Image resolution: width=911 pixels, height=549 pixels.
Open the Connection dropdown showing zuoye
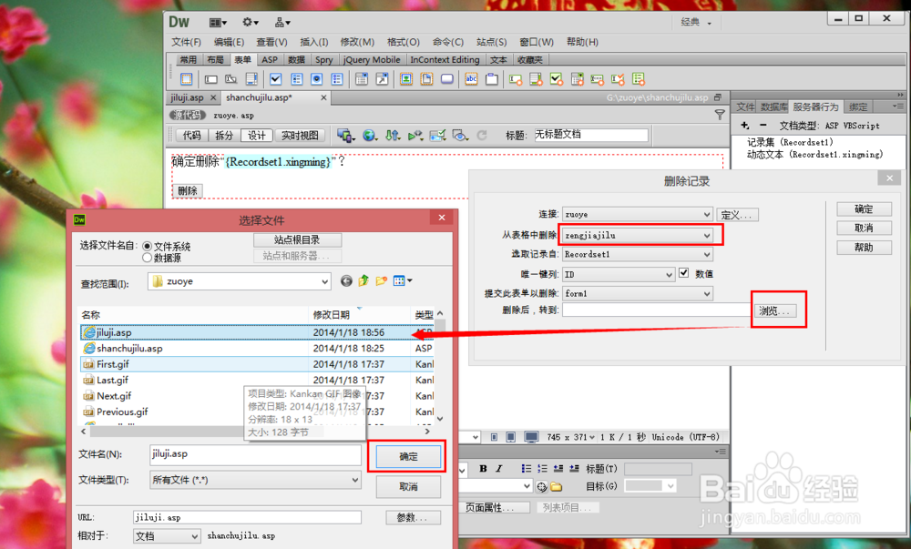point(637,214)
